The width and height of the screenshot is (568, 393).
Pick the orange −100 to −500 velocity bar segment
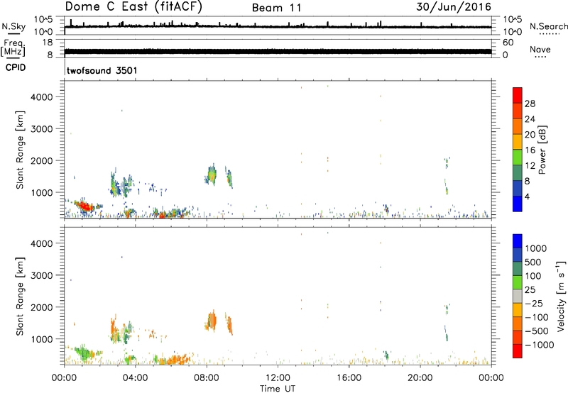pos(518,324)
